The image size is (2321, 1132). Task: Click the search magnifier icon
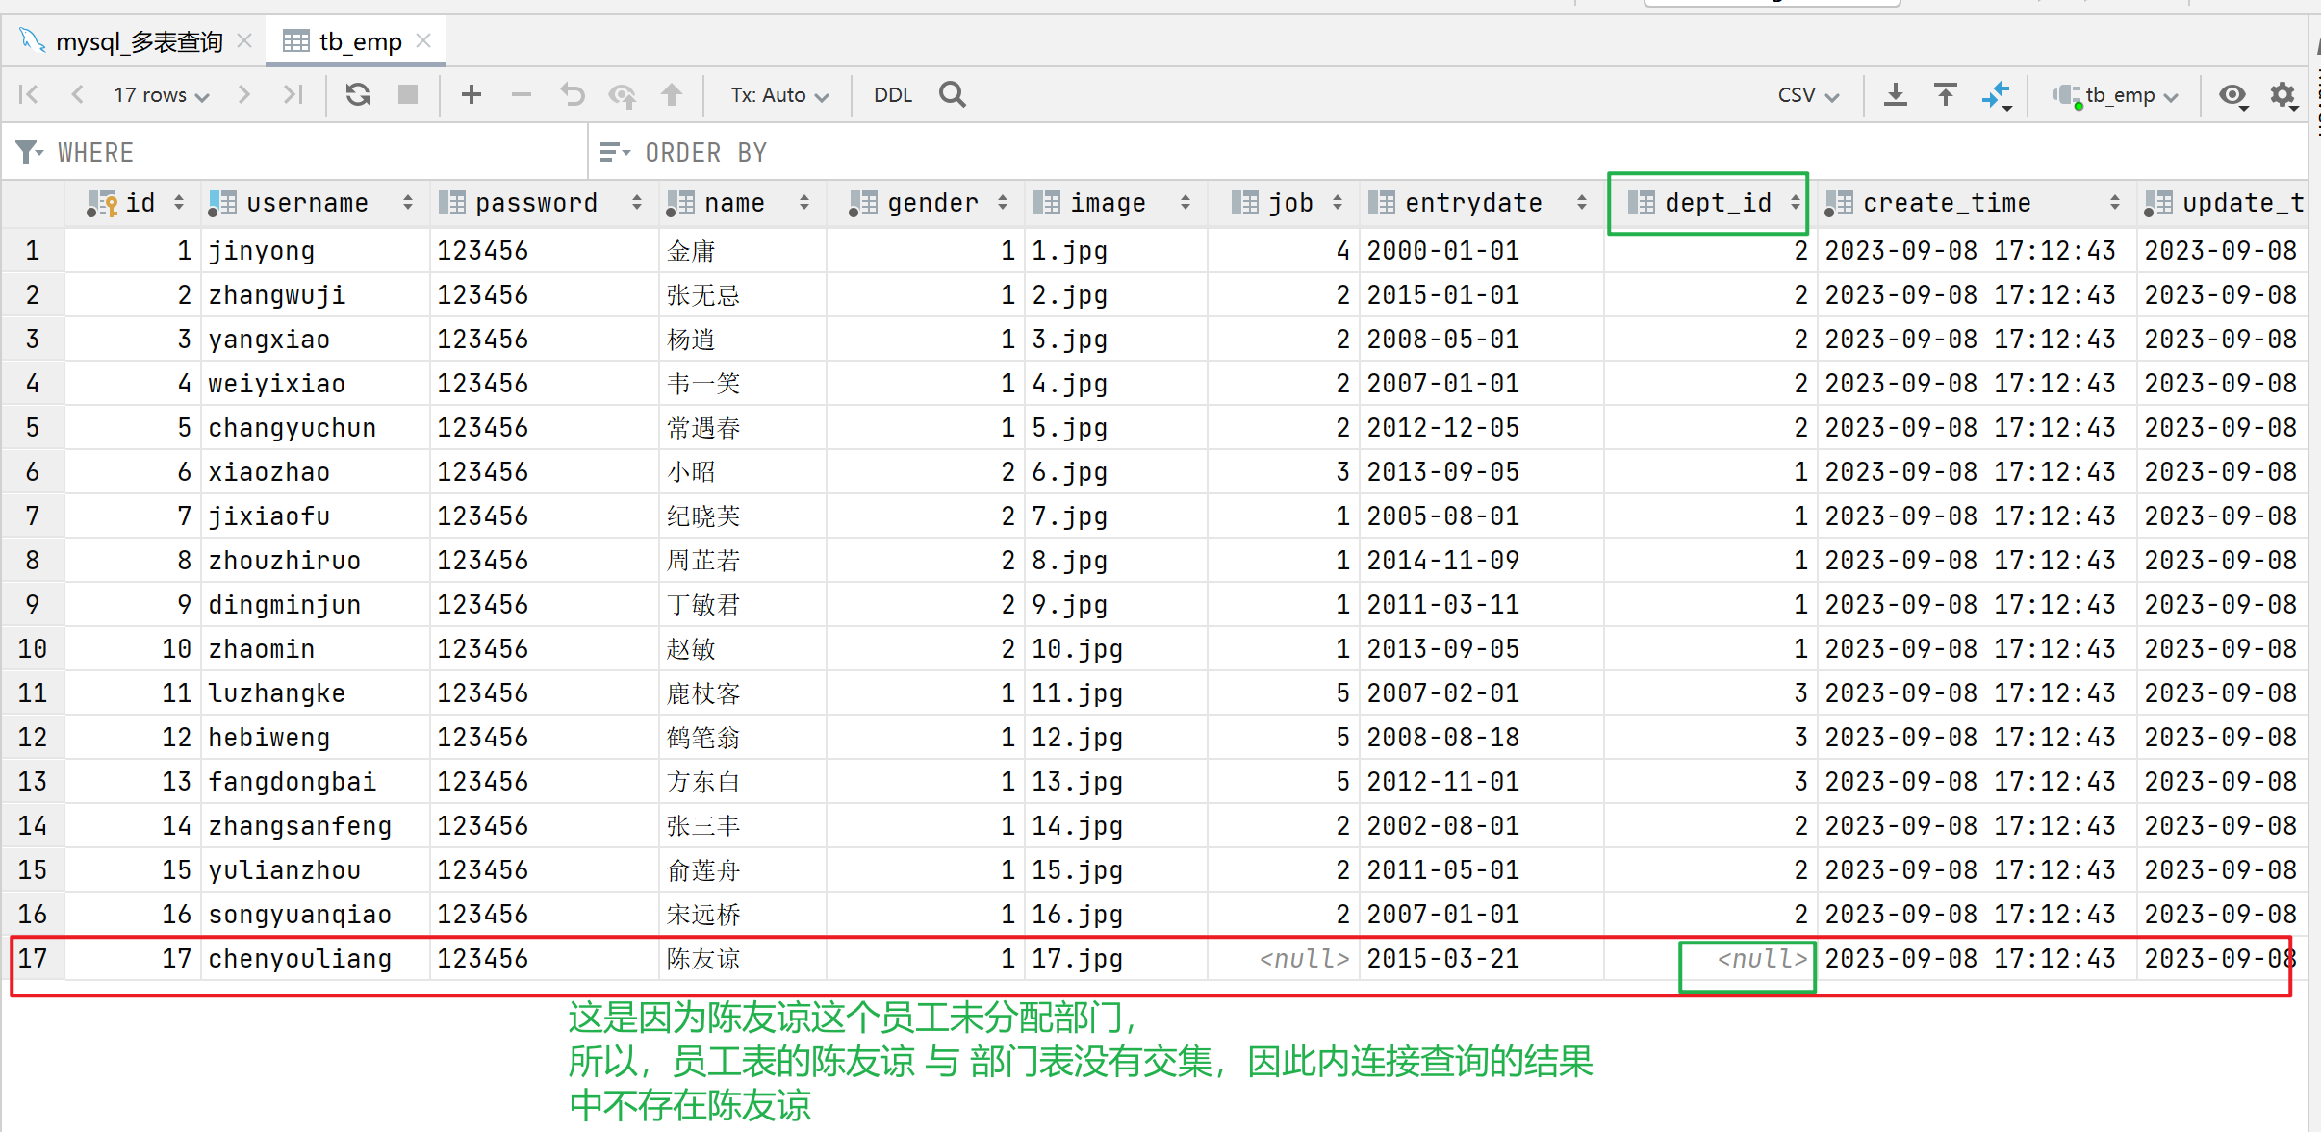[x=952, y=94]
